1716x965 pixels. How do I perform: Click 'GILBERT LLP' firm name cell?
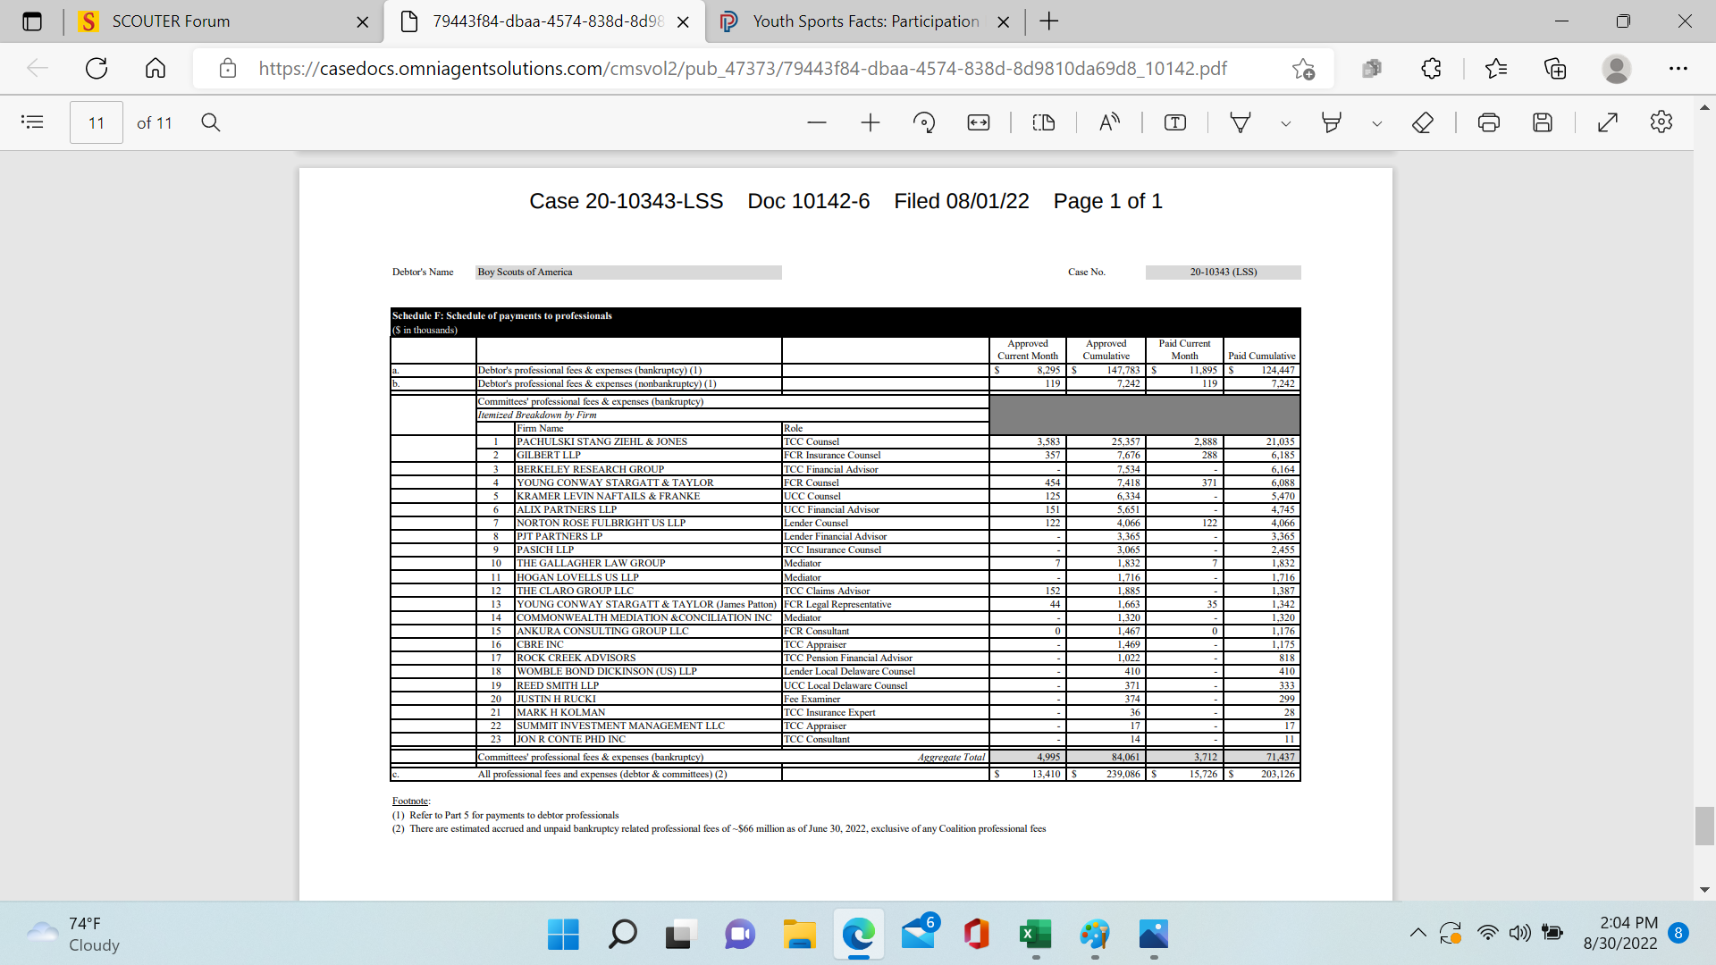pos(648,455)
